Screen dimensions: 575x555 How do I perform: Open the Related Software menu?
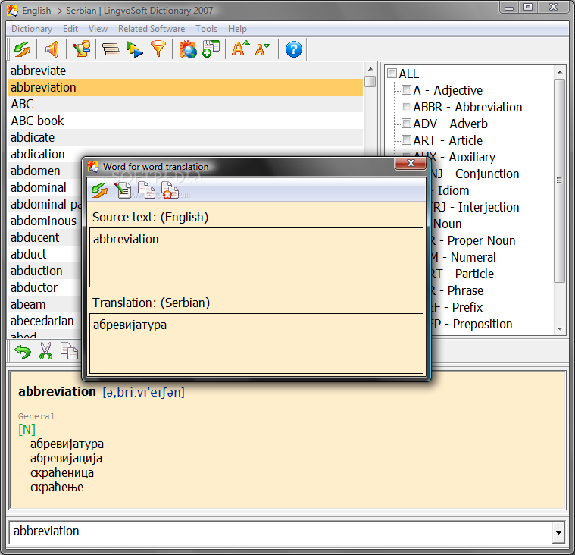pyautogui.click(x=152, y=29)
